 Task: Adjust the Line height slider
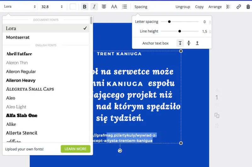click(180, 31)
